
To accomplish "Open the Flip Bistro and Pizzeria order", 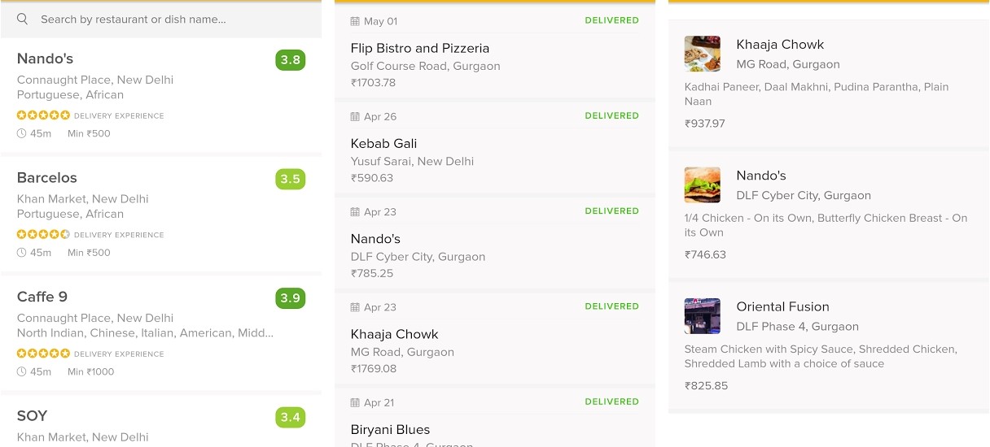I will click(x=419, y=49).
